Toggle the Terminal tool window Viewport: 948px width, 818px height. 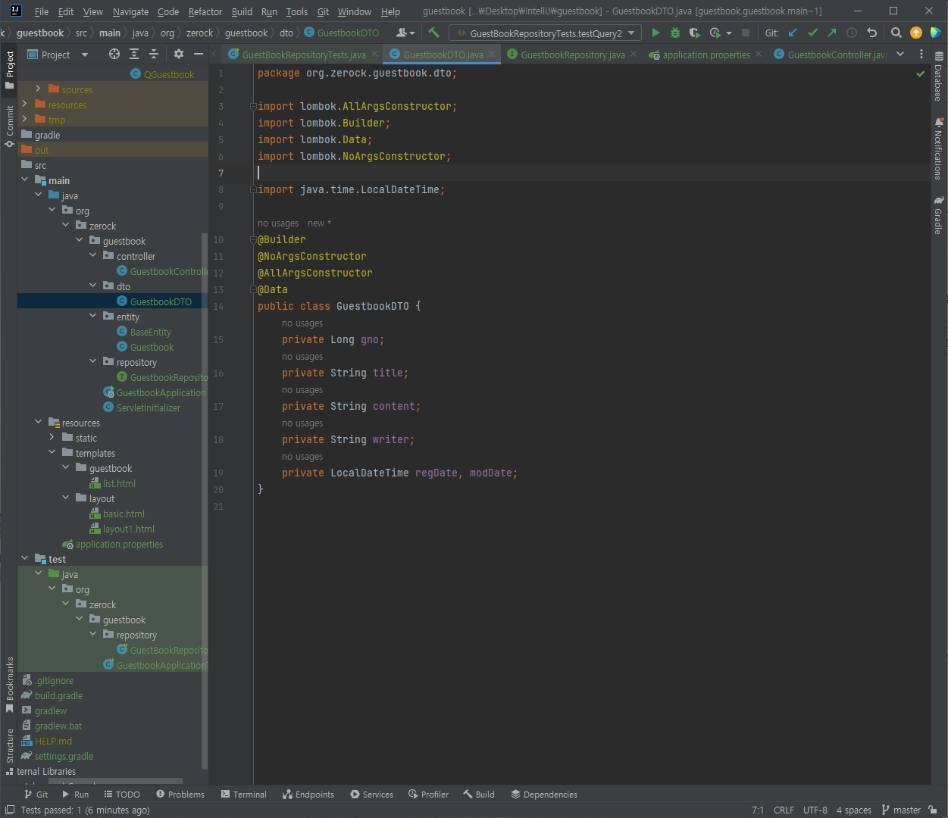point(244,795)
